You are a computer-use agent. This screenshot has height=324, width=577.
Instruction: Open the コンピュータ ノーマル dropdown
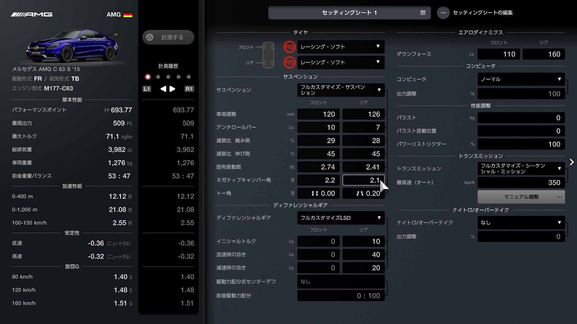(521, 79)
